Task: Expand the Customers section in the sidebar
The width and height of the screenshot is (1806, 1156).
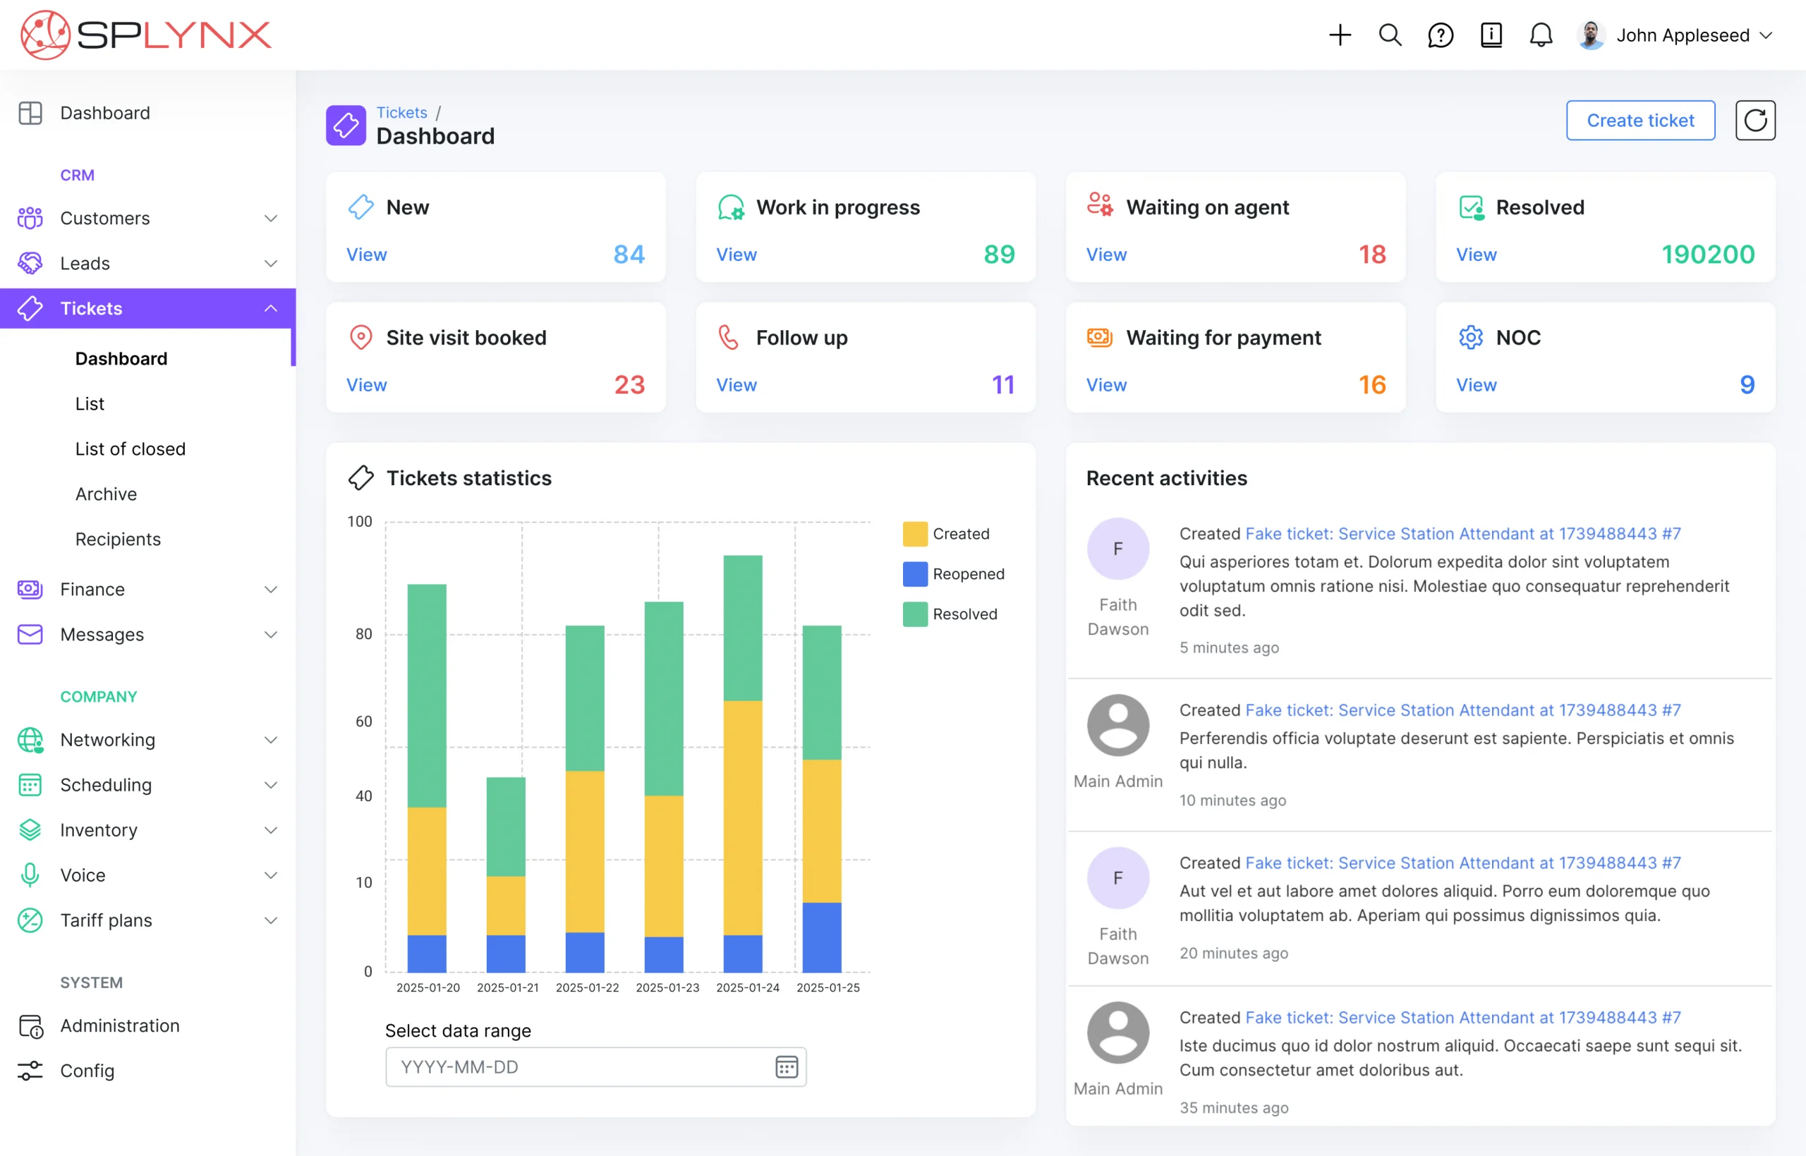Action: click(x=270, y=218)
